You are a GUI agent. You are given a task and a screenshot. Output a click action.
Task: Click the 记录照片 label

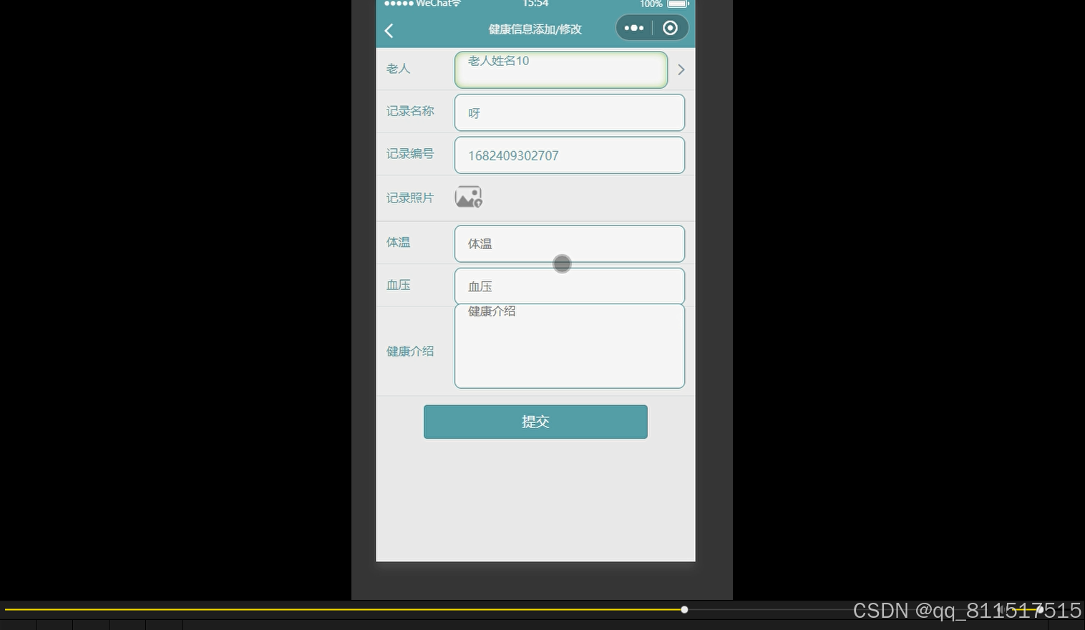coord(410,198)
